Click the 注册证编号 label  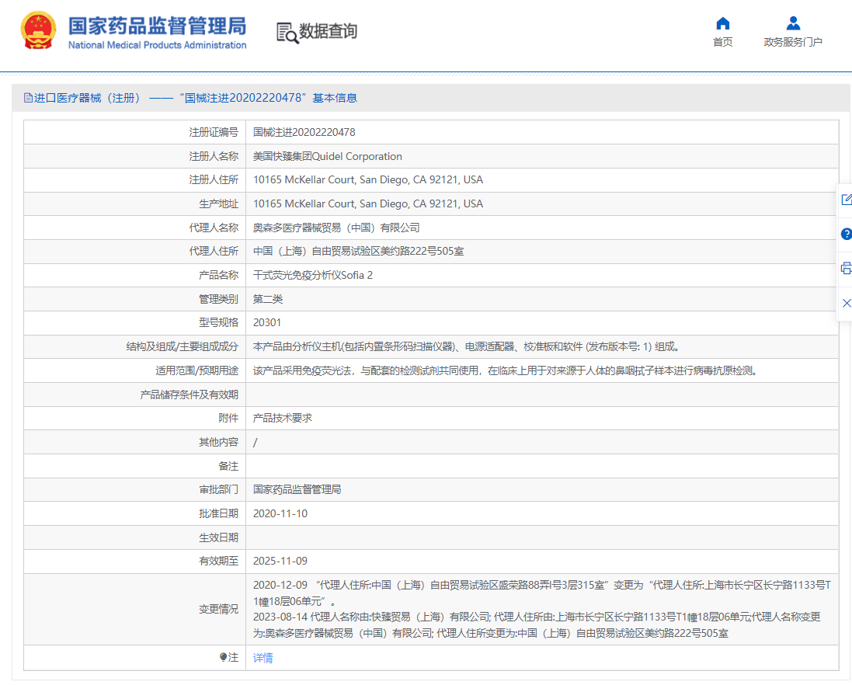[x=214, y=132]
